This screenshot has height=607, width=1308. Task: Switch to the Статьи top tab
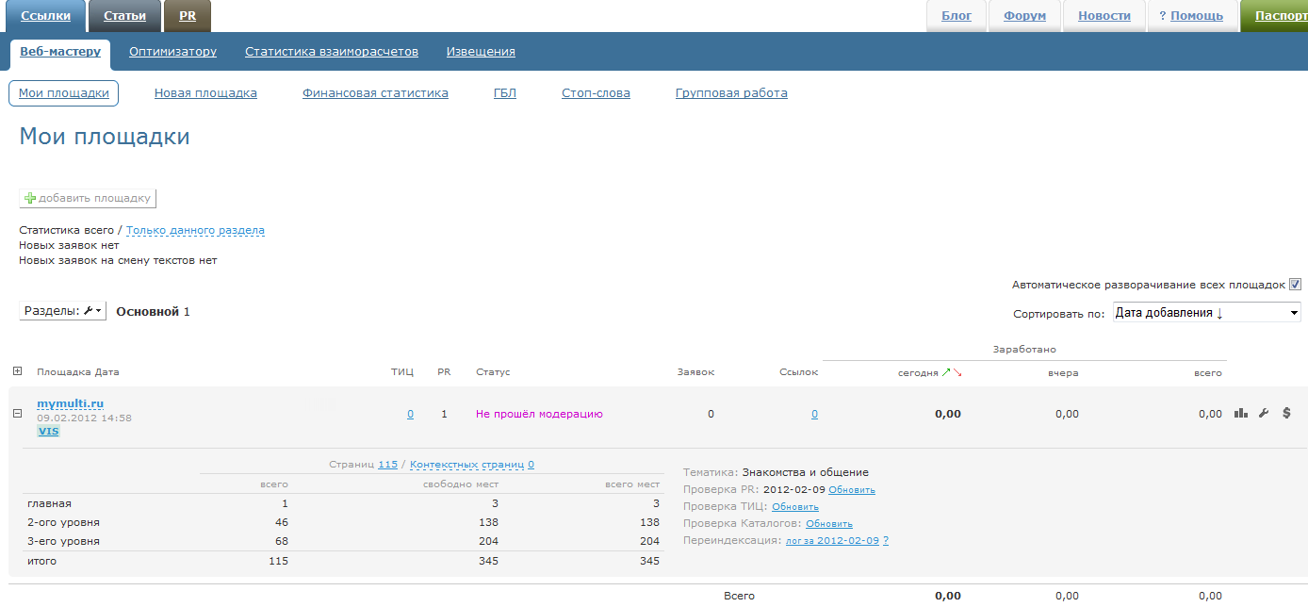124,16
